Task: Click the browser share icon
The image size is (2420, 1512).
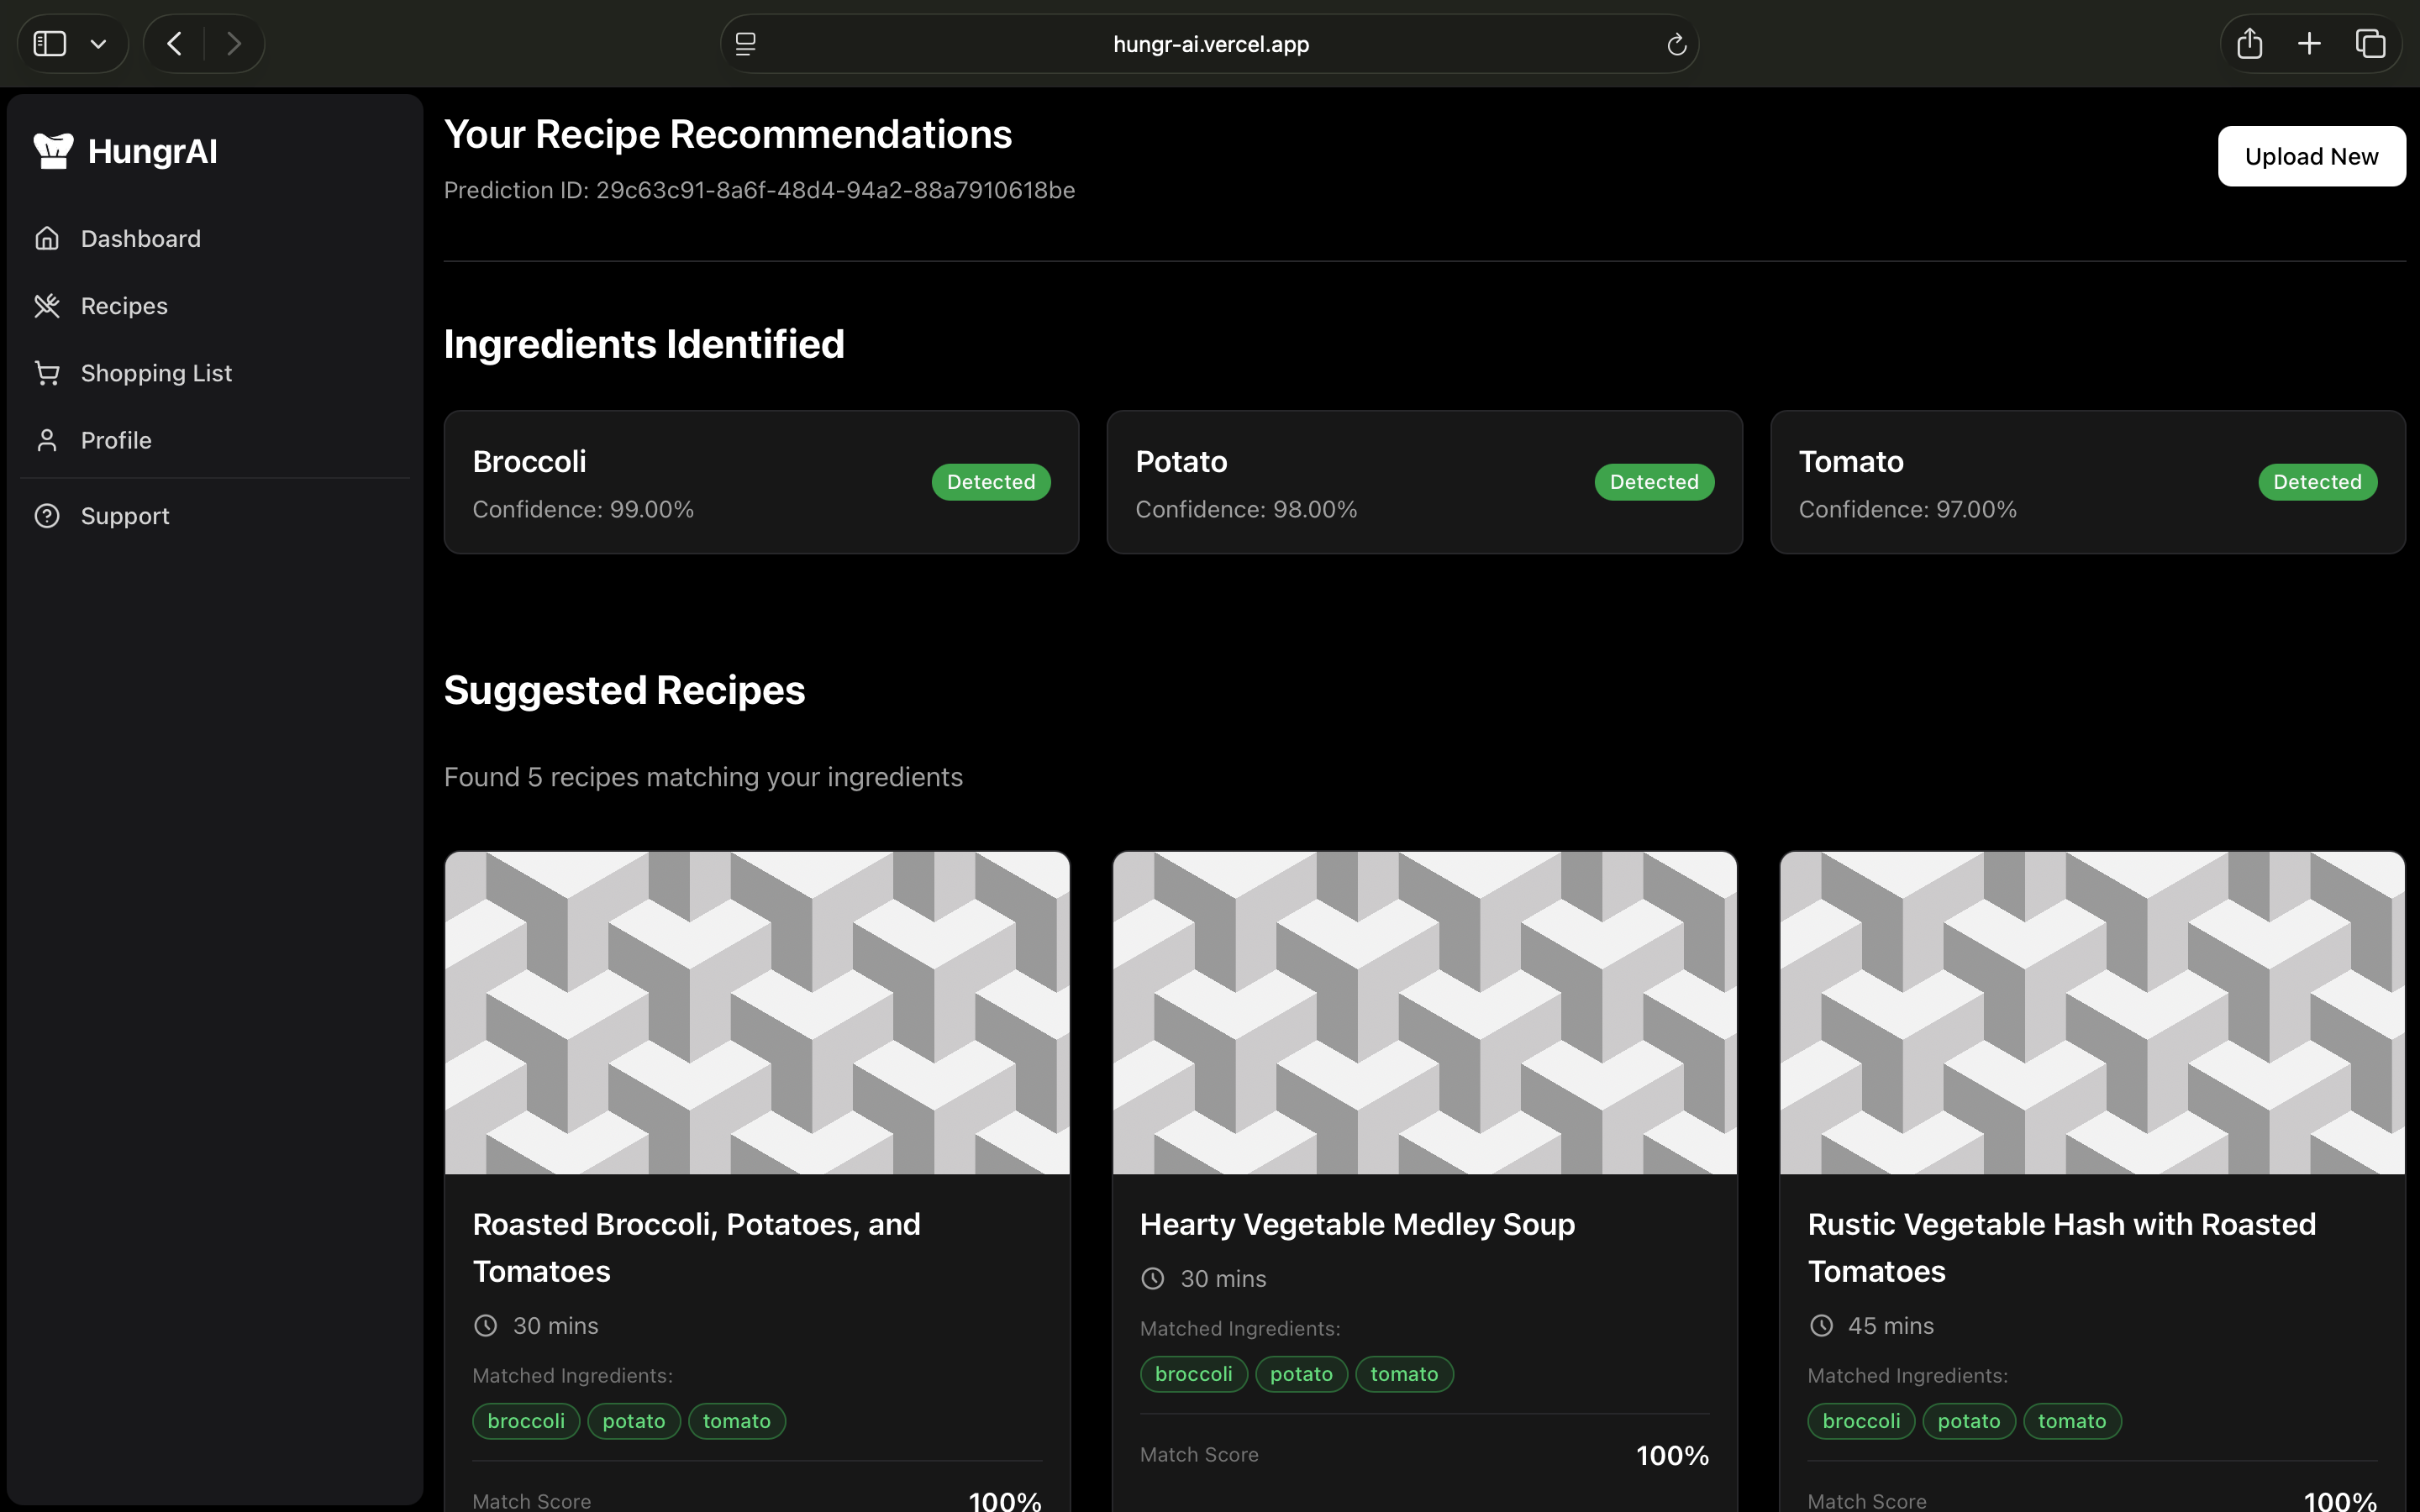Action: [x=2249, y=44]
